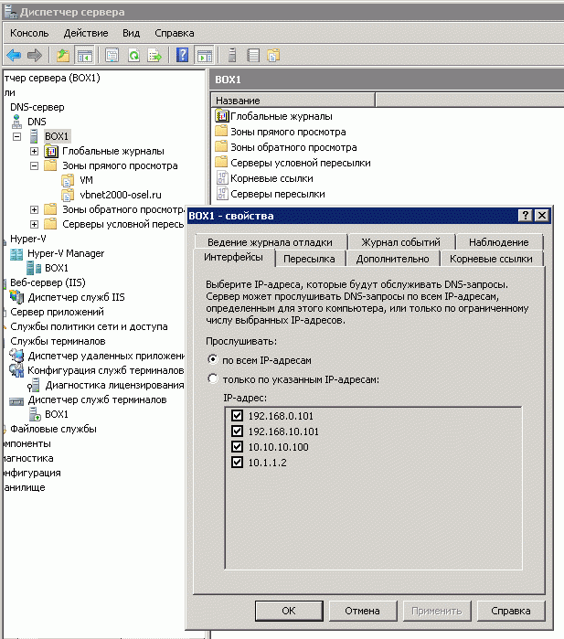This screenshot has height=639, width=564.
Task: Click the dialog title bar help '?' button
Action: pyautogui.click(x=526, y=216)
